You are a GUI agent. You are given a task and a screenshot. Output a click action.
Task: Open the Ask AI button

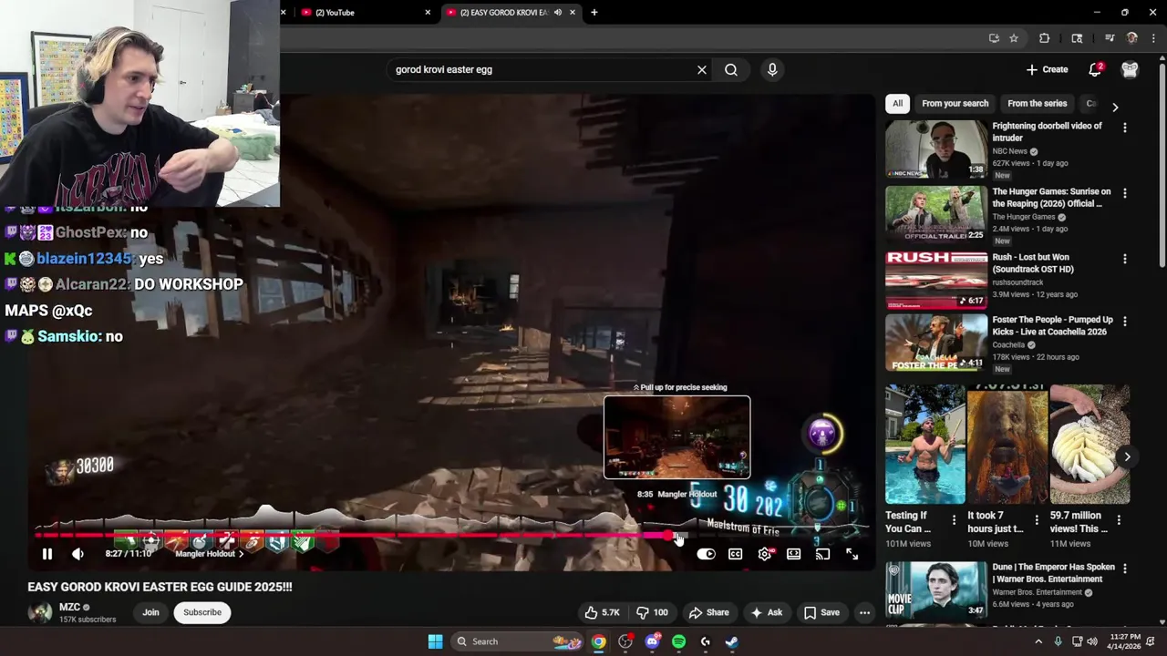[766, 612]
